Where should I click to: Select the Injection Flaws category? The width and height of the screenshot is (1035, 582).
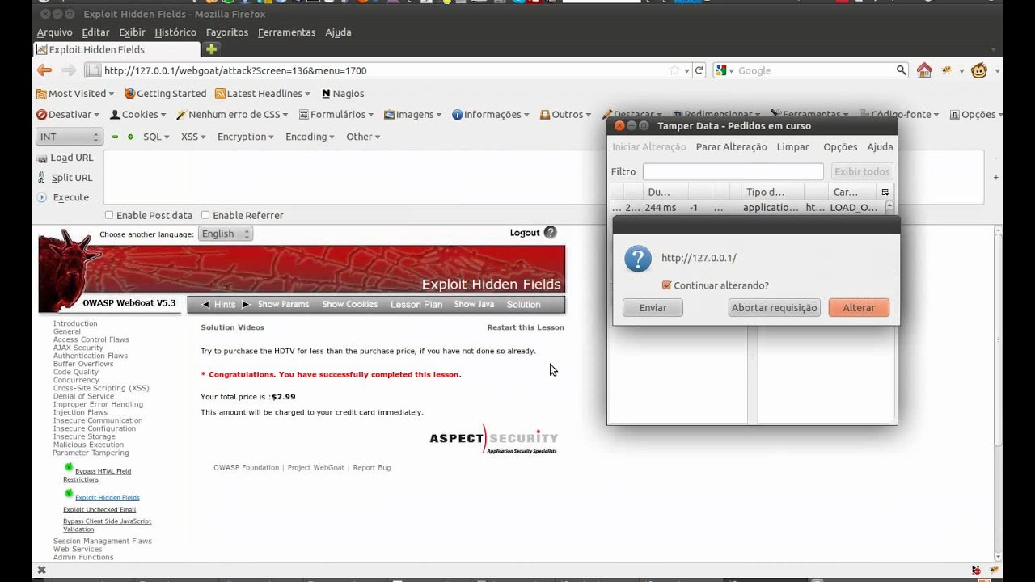[80, 412]
